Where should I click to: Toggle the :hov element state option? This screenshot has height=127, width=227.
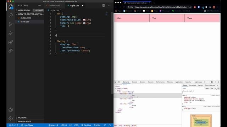[207, 89]
